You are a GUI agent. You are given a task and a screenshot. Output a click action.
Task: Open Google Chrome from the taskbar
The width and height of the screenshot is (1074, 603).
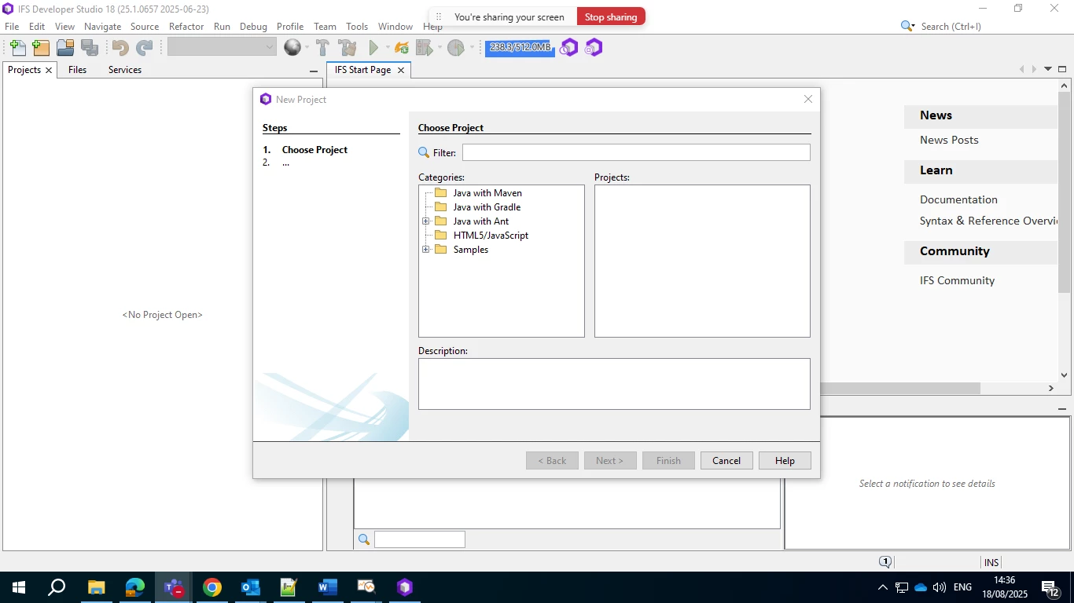click(211, 587)
